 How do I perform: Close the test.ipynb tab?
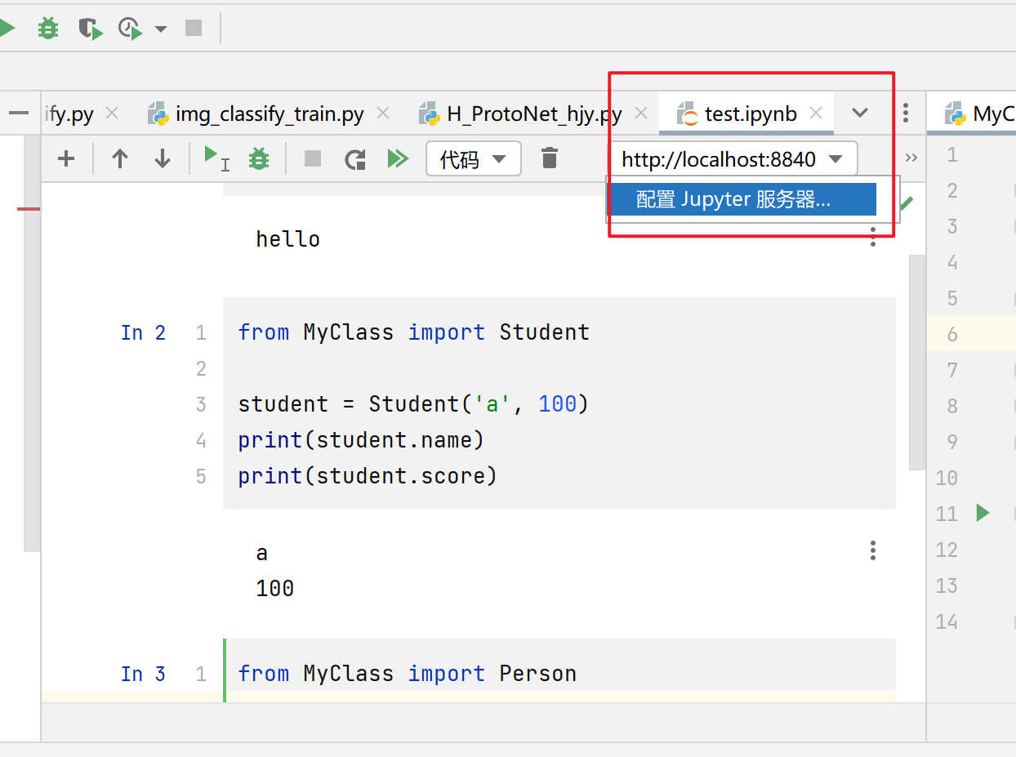point(815,114)
